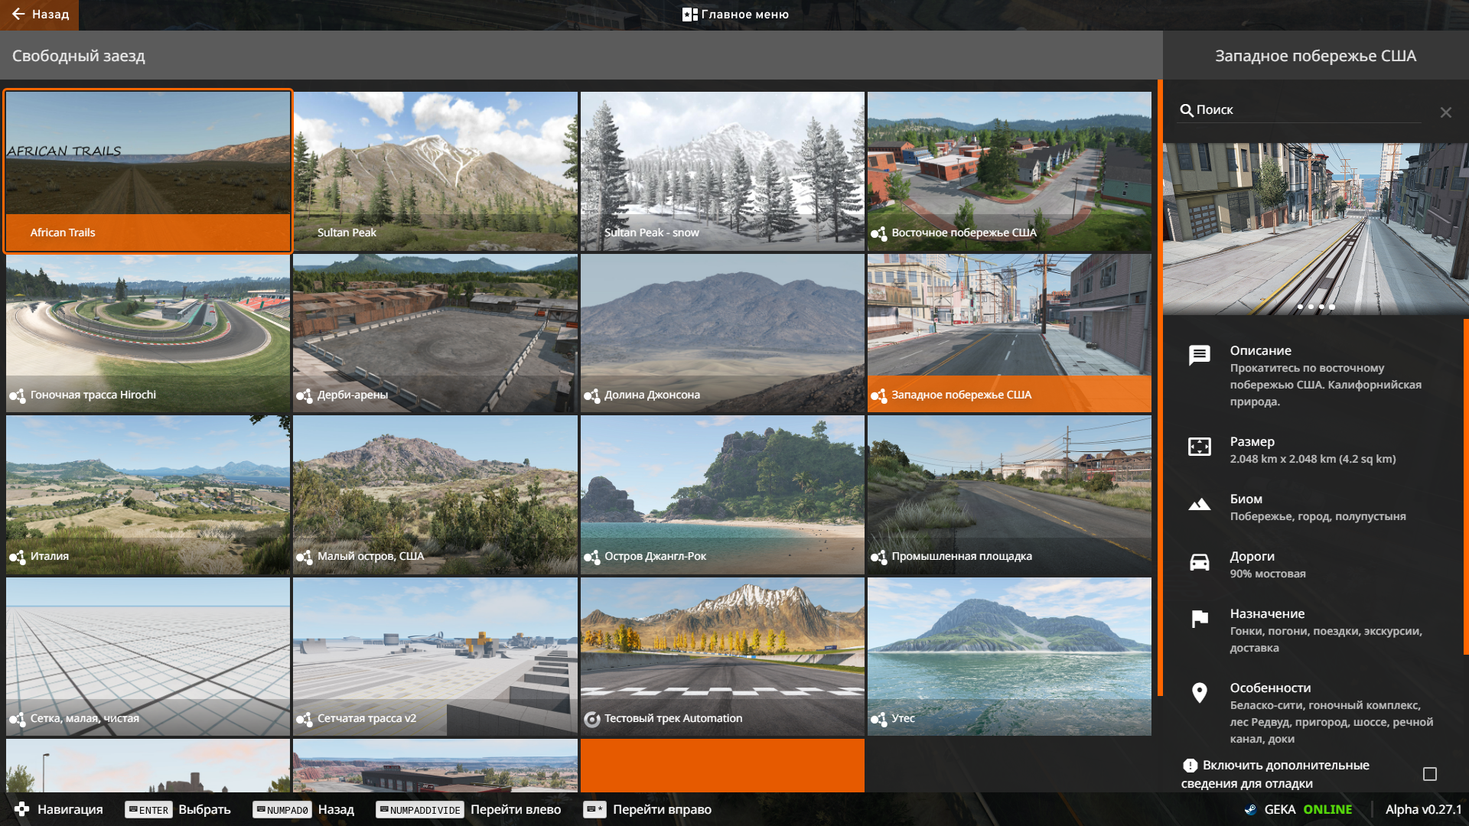Open the Остров Джангл-Рок map tile
This screenshot has height=826, width=1469.
721,495
